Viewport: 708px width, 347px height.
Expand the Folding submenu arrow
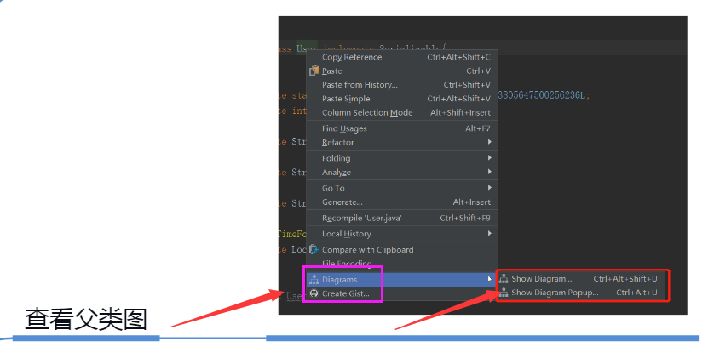(489, 157)
